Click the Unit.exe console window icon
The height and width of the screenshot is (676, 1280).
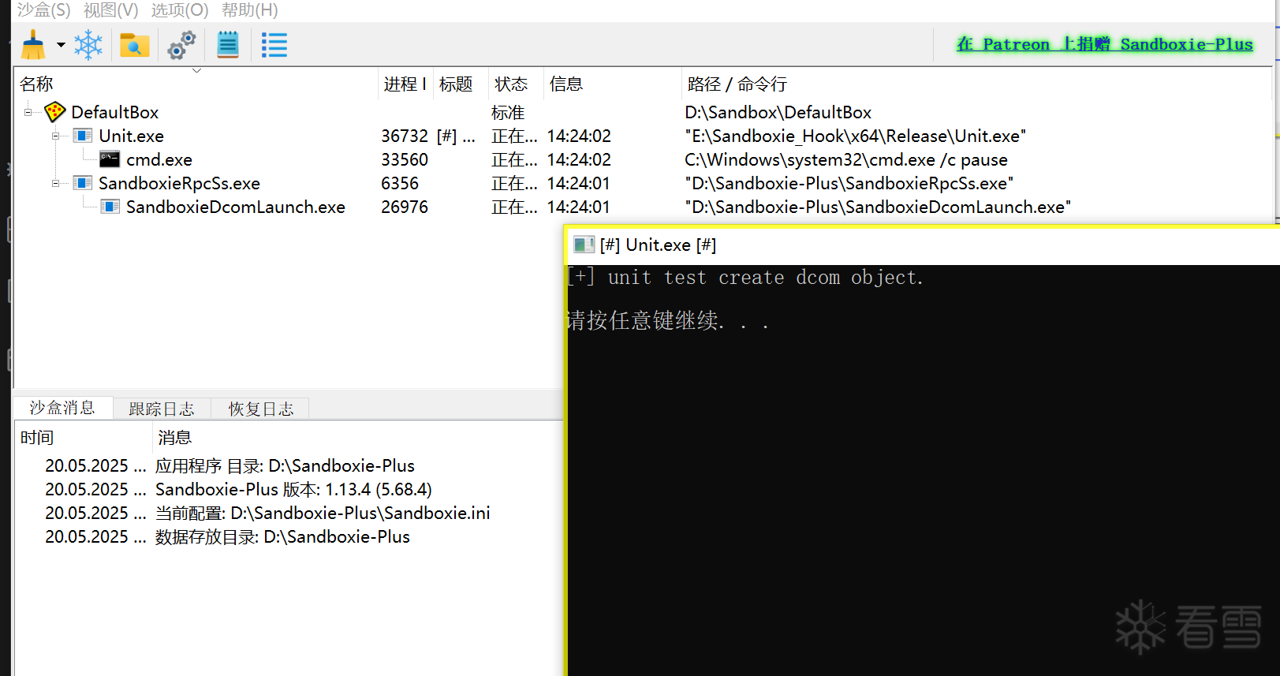(584, 245)
